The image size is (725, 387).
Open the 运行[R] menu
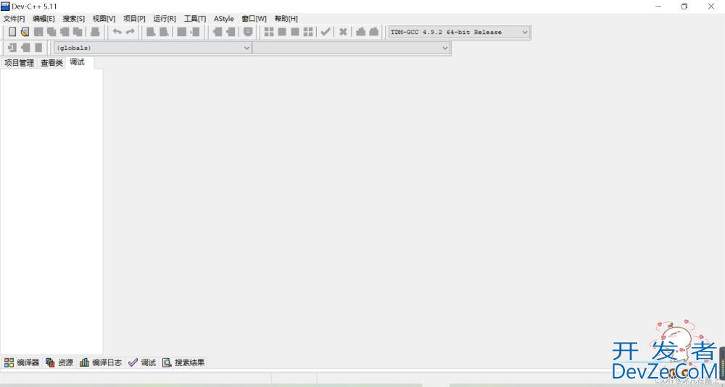[x=165, y=19]
